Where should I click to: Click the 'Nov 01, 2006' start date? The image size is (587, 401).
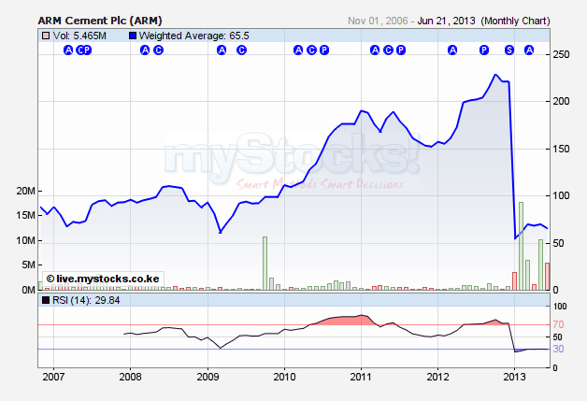coord(378,21)
